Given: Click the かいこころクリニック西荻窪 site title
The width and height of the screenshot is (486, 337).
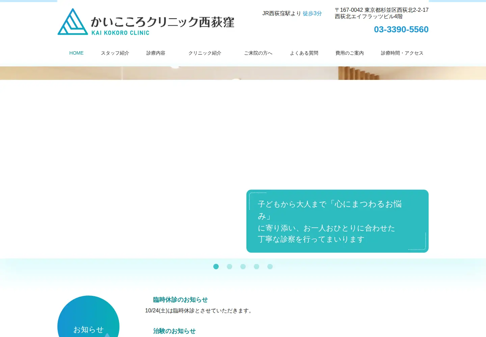Looking at the screenshot, I should click(x=162, y=22).
